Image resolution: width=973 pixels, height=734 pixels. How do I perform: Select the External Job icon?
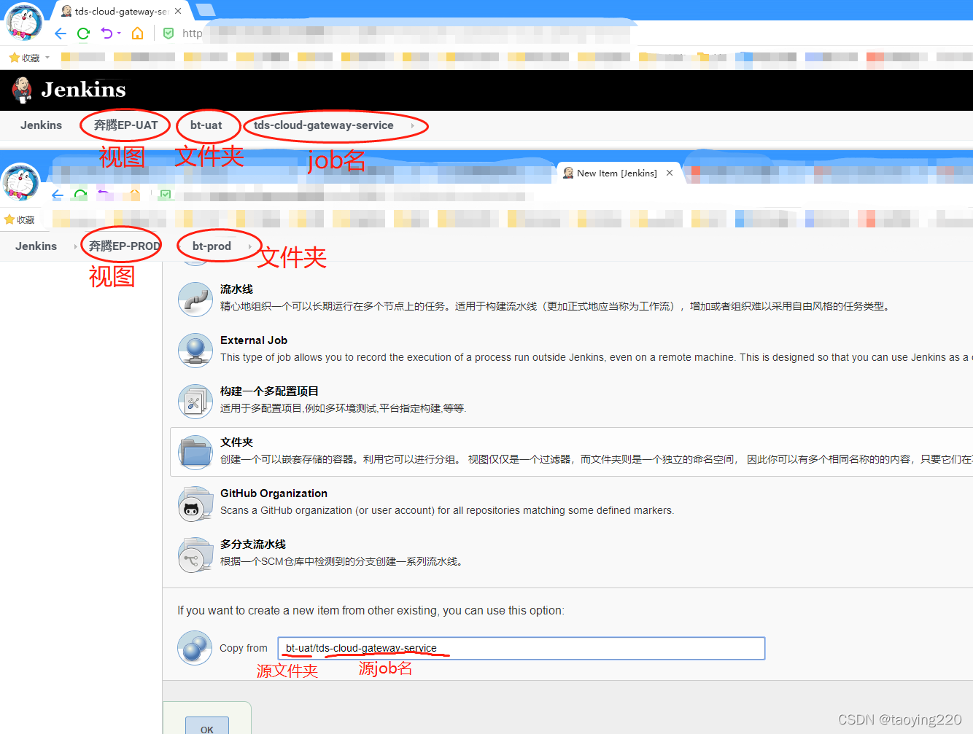[x=195, y=350]
